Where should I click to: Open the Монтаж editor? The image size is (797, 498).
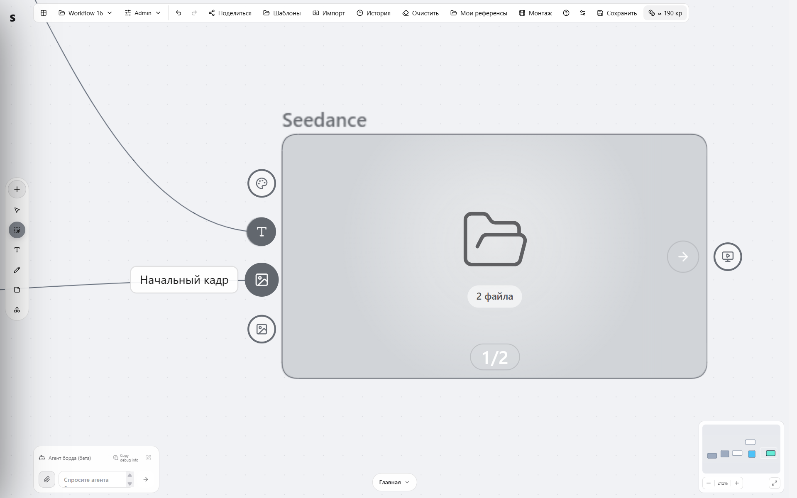535,13
